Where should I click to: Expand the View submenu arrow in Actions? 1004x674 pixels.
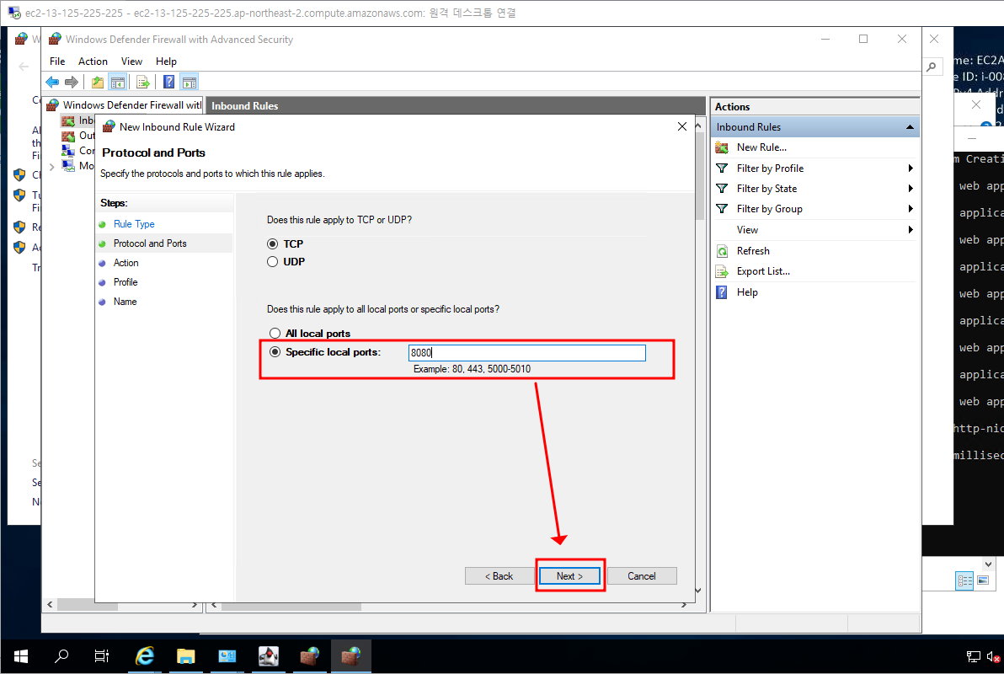click(x=910, y=229)
